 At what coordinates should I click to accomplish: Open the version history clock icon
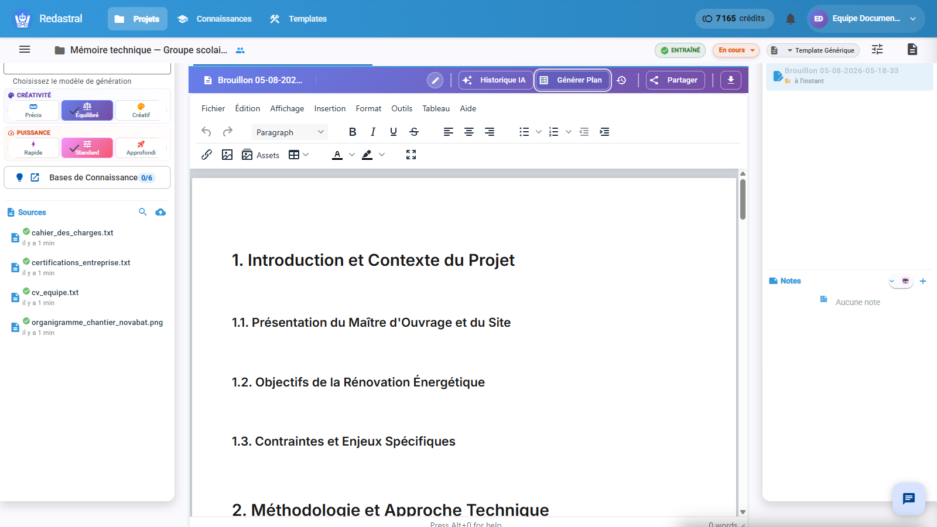click(x=622, y=80)
